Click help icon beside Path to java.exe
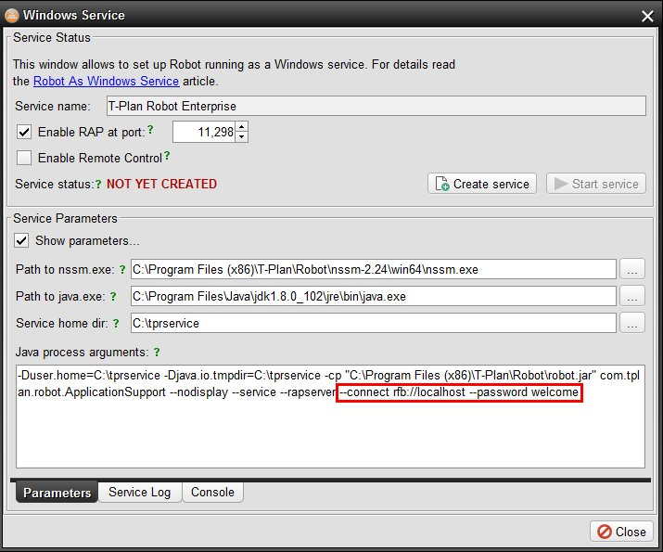 113,296
